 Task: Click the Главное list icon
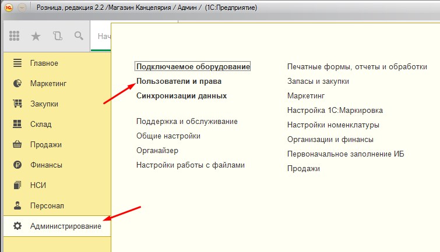click(x=17, y=63)
